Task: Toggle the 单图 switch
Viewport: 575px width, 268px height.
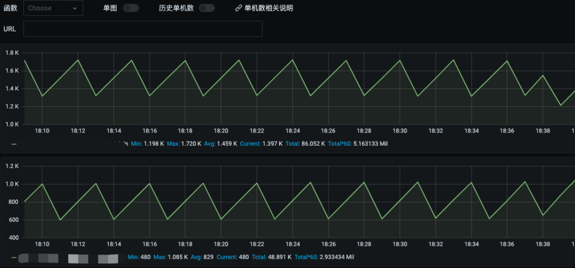Action: pos(131,8)
